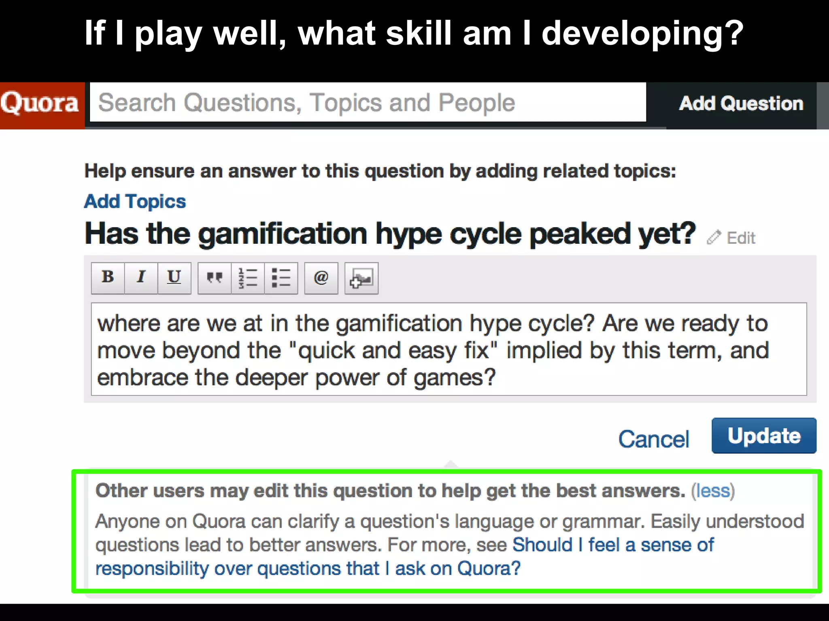
Task: Save changes with the Update button
Action: pos(764,435)
